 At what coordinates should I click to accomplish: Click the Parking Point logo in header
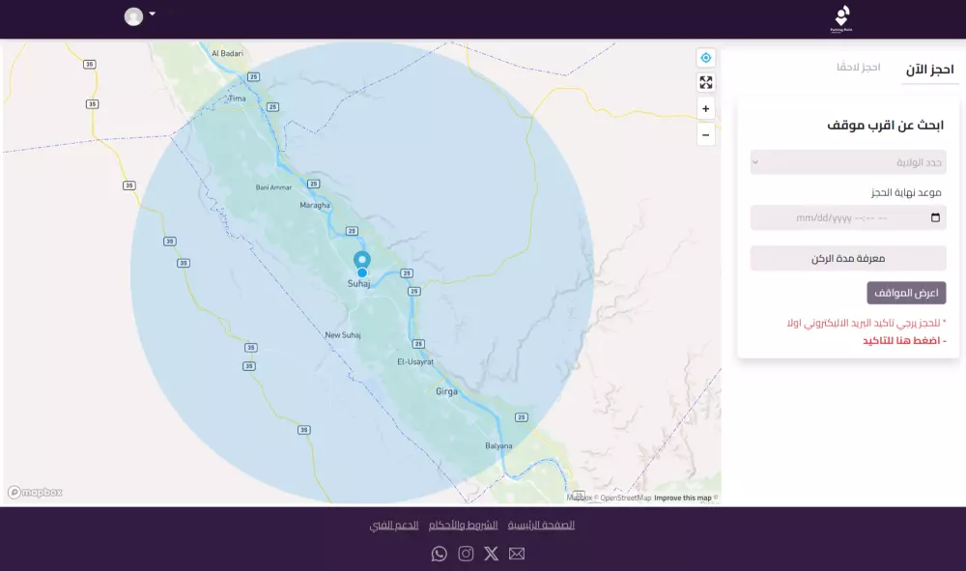point(841,19)
